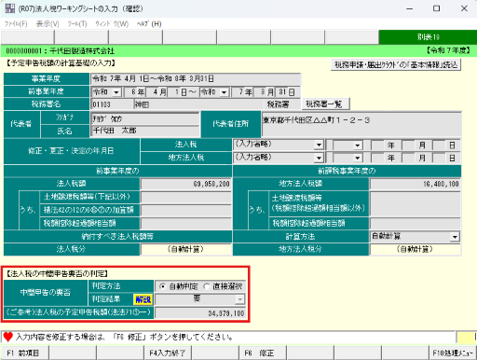The height and width of the screenshot is (360, 477).
Task: Click the 地方法人税 month input field
Action: 408,159
